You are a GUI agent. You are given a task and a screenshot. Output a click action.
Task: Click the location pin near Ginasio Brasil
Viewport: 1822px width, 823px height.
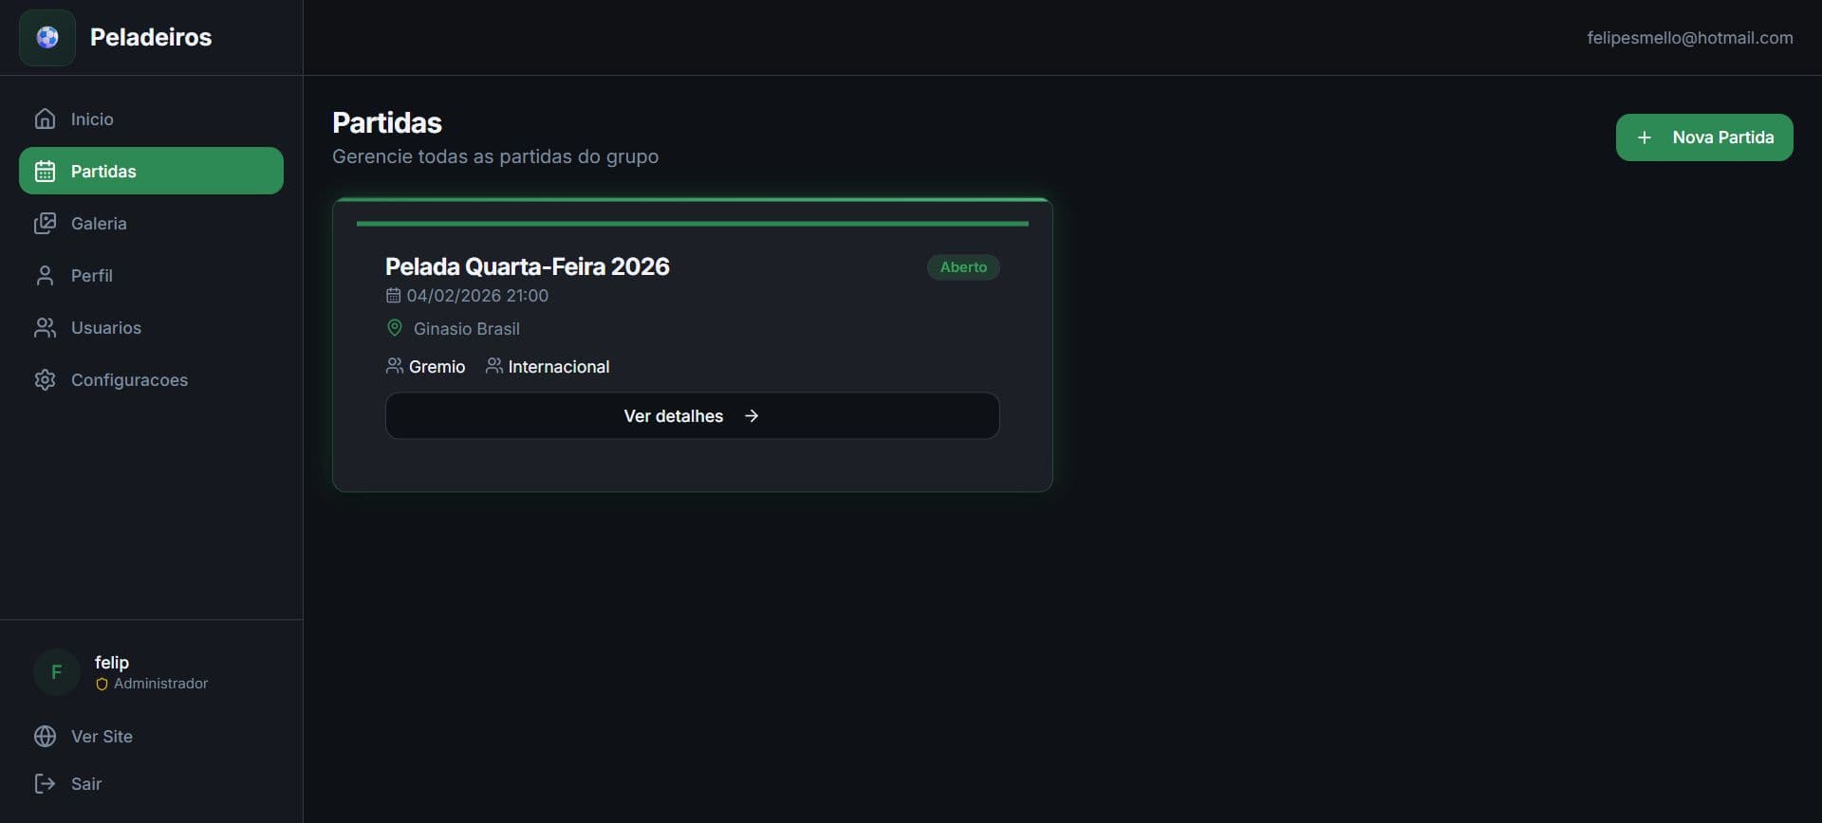(x=395, y=328)
